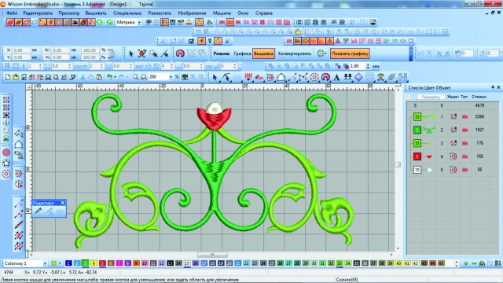Open the Справка menu
Screen dimensions: 503x283
coord(264,13)
